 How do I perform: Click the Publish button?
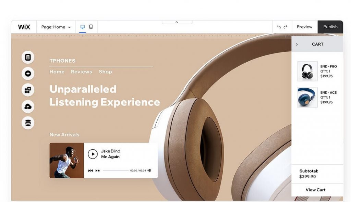tap(330, 27)
